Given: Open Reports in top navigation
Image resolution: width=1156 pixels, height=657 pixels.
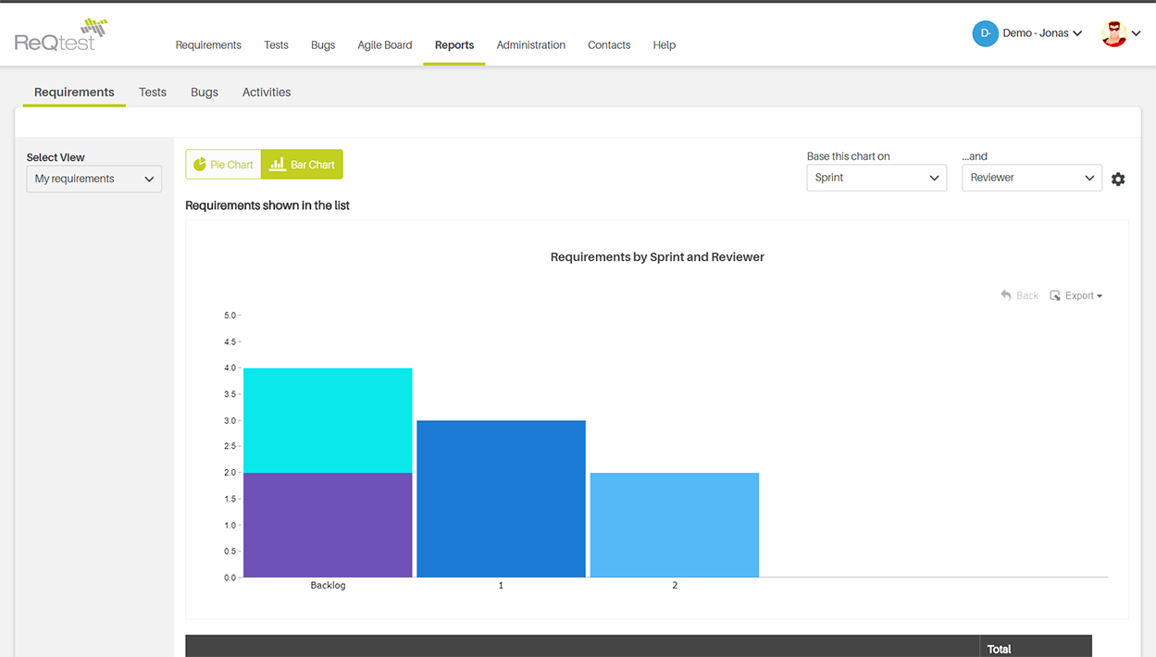Looking at the screenshot, I should (x=454, y=45).
